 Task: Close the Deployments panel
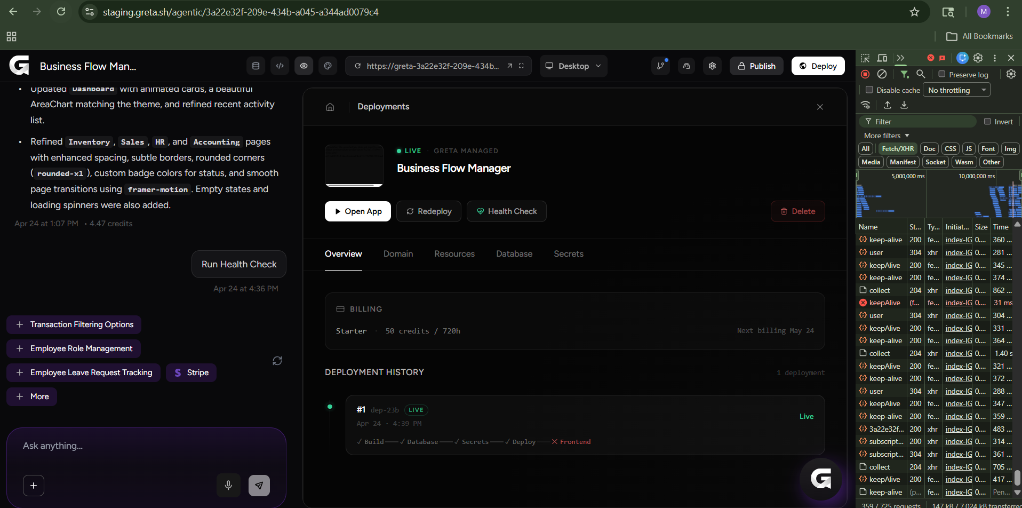820,107
